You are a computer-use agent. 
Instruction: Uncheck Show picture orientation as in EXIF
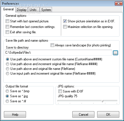tap(65, 21)
